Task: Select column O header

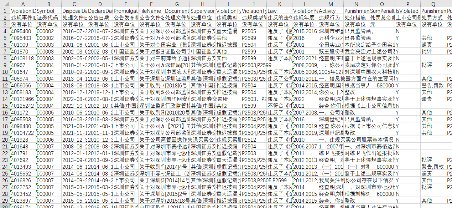Action: (382, 4)
